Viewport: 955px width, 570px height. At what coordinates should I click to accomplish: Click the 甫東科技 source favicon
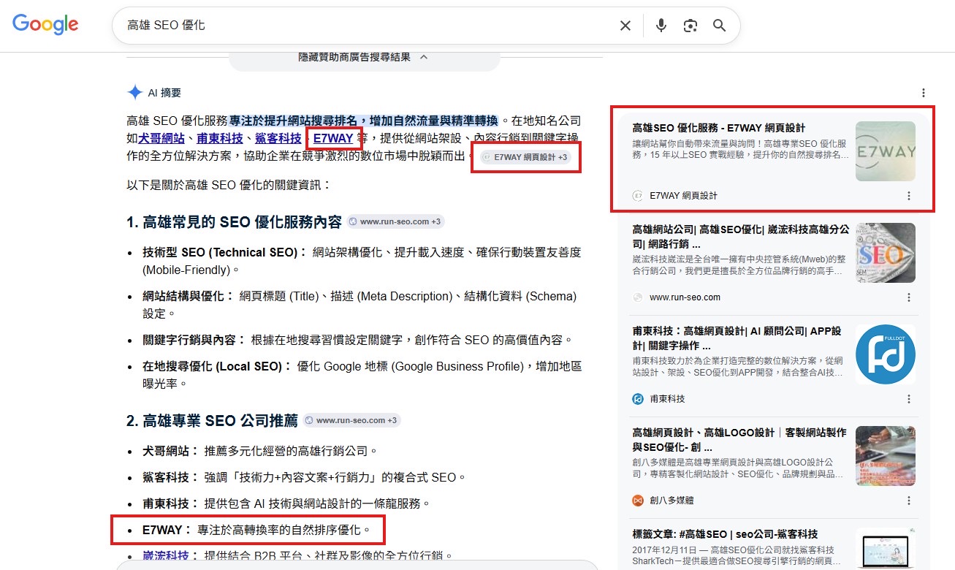click(x=638, y=399)
